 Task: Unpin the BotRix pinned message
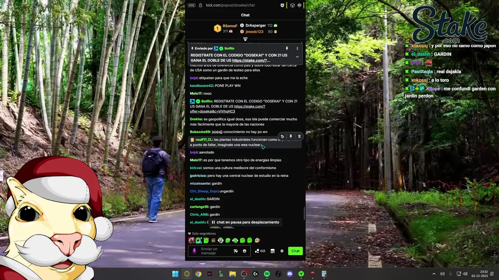pos(287,49)
